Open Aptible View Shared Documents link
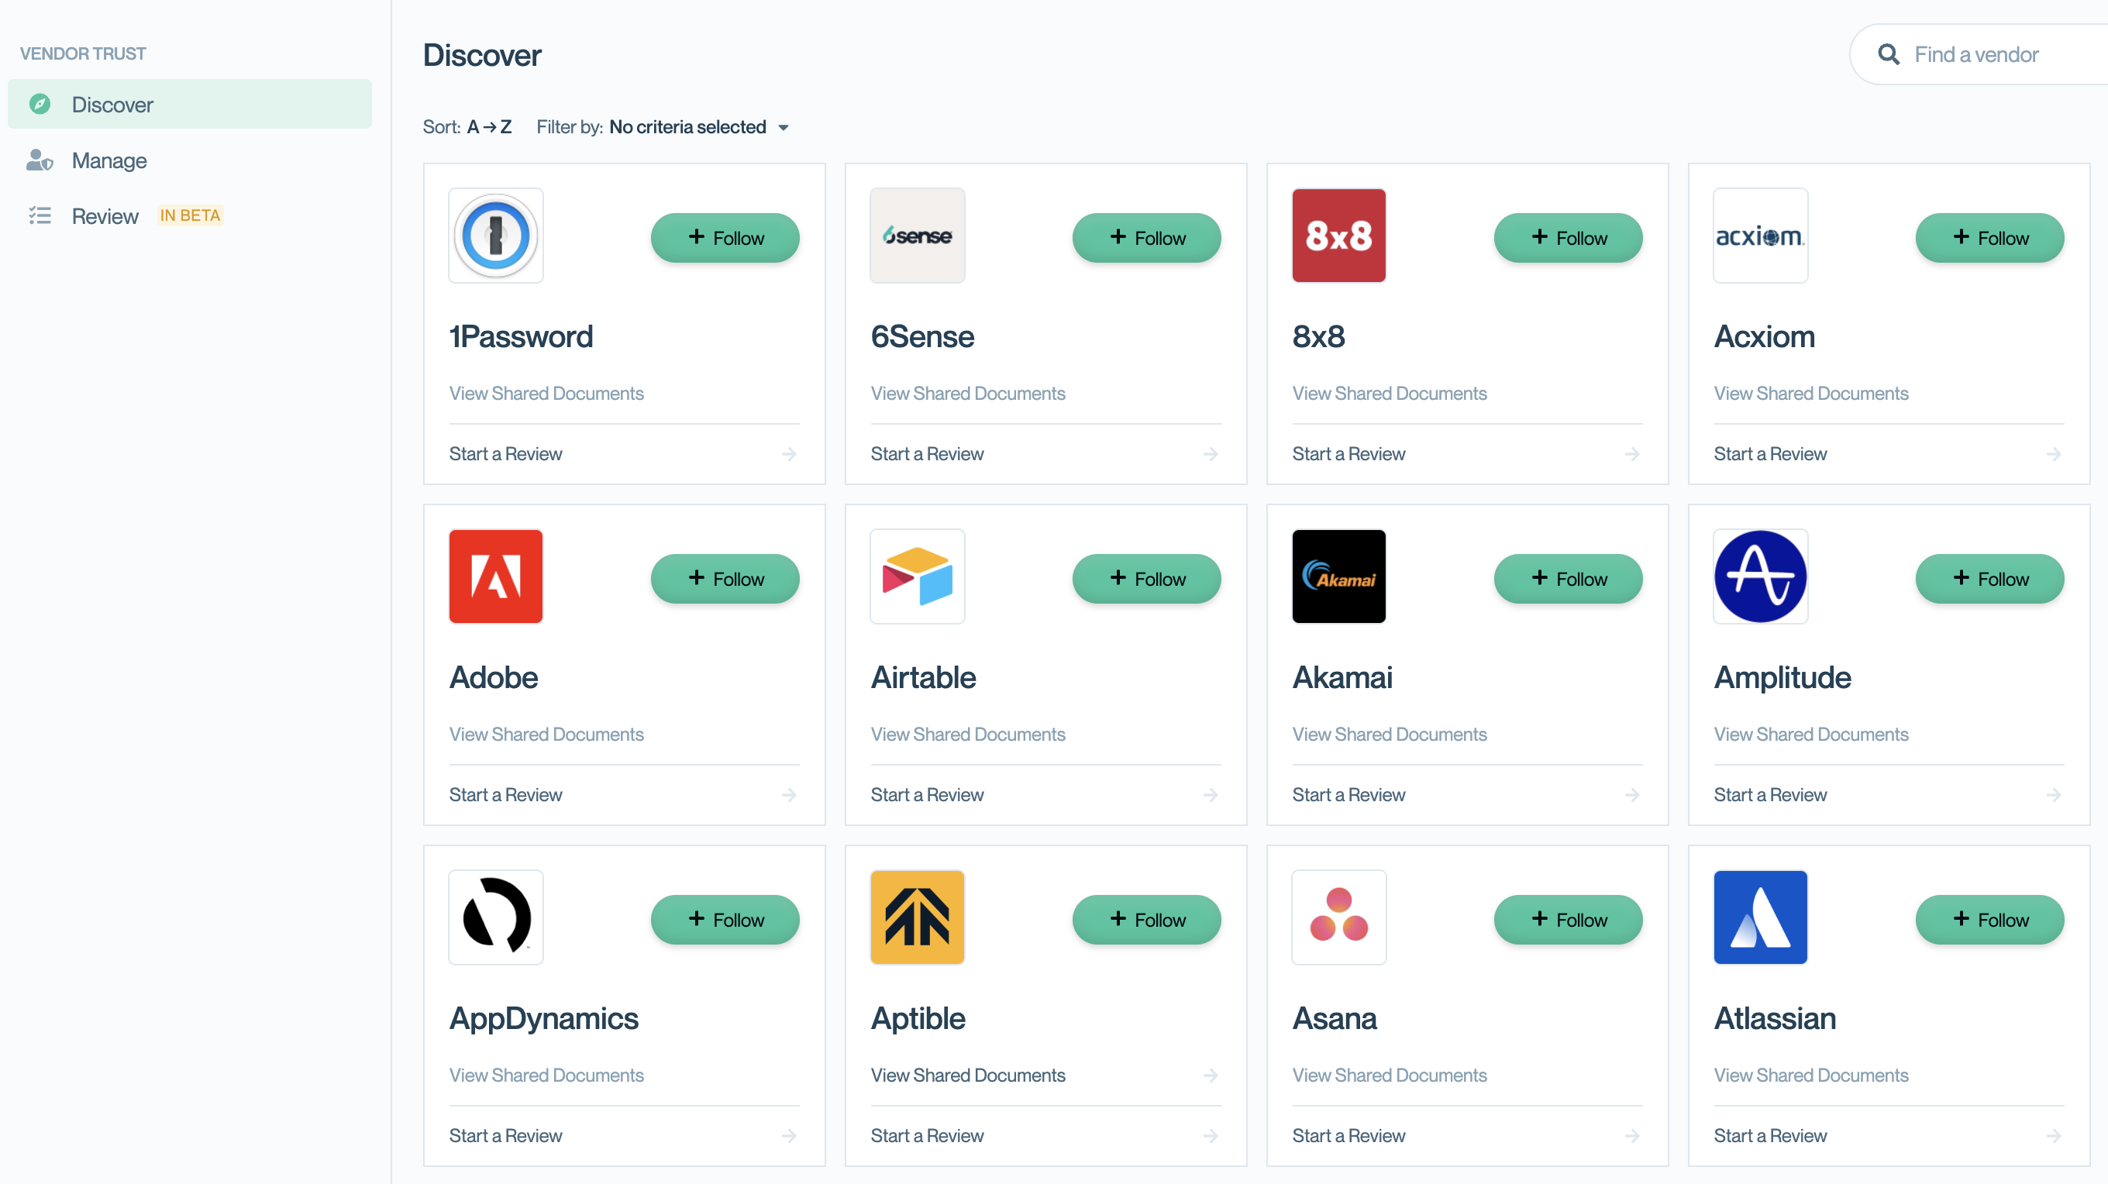2108x1184 pixels. point(968,1076)
